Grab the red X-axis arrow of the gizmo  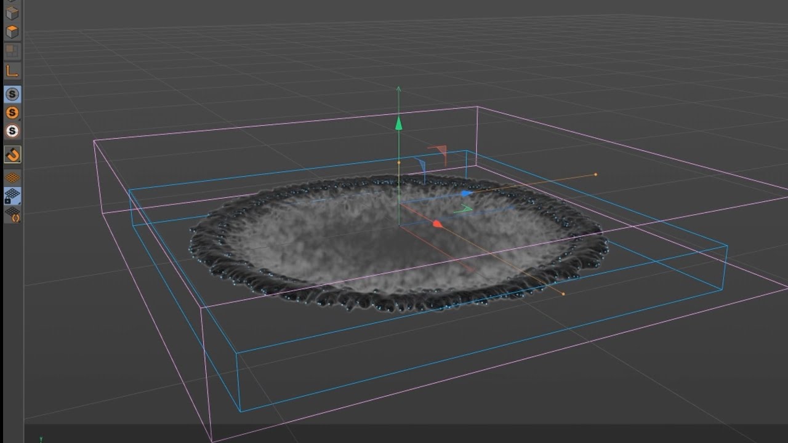(x=438, y=224)
